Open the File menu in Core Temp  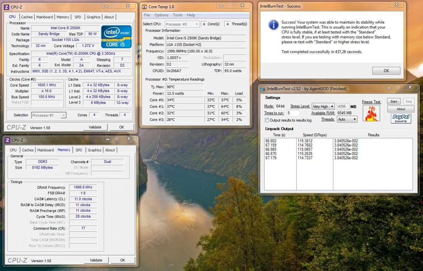[x=147, y=15]
